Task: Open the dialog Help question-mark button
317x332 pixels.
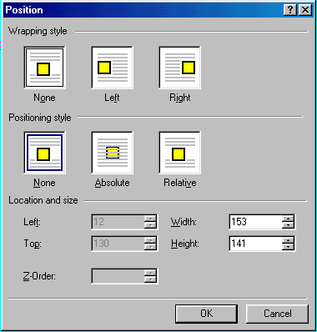Action: click(x=290, y=10)
